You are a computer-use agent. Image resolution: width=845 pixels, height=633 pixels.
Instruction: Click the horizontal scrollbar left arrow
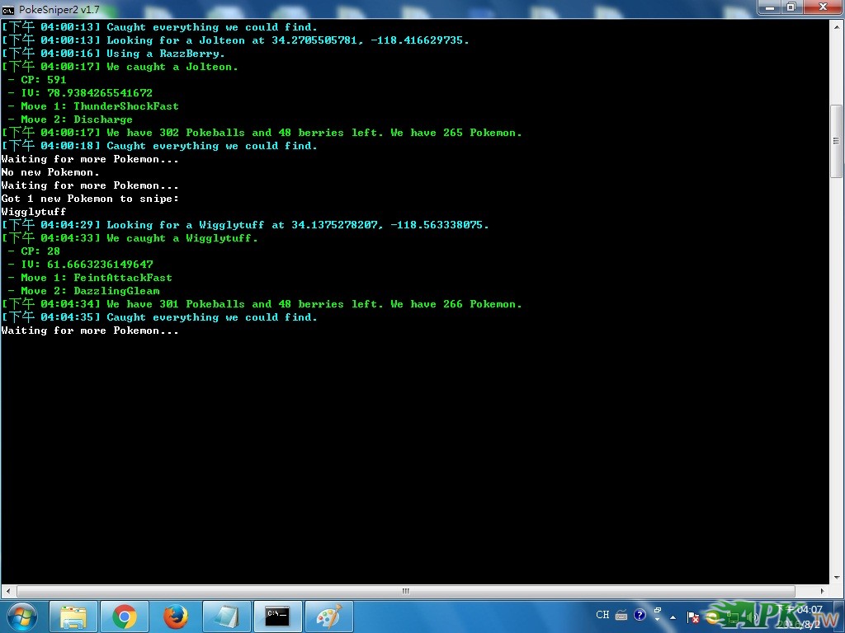click(x=8, y=591)
